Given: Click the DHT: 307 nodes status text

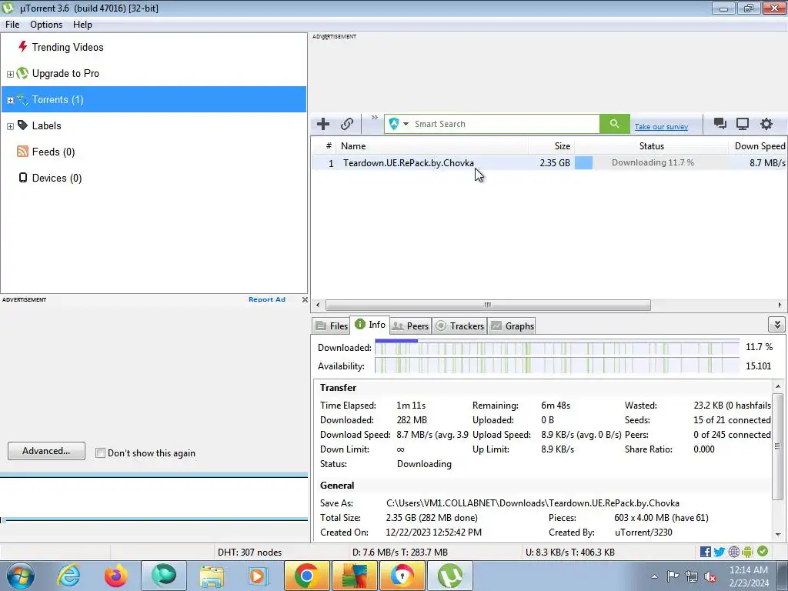Looking at the screenshot, I should [x=249, y=552].
